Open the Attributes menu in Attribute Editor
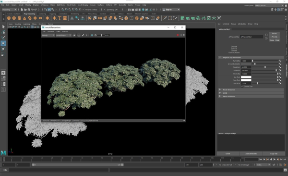Screen dimensions: 288x176 click(x=242, y=24)
